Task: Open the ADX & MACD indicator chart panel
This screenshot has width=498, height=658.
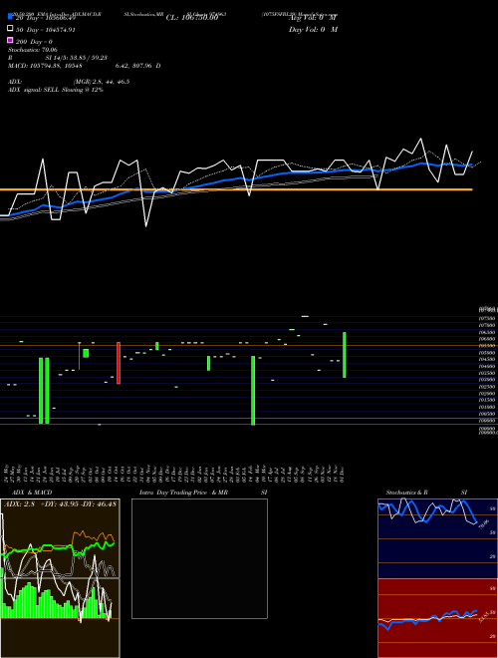Action: pyautogui.click(x=60, y=578)
